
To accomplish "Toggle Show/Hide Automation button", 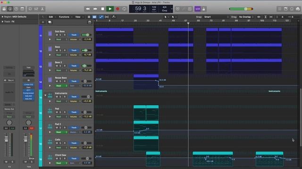I will pos(101,17).
